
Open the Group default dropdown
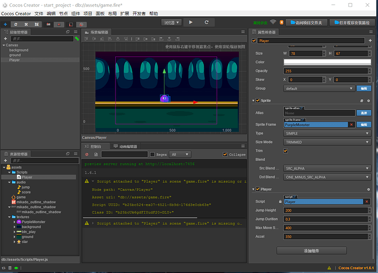coord(319,88)
